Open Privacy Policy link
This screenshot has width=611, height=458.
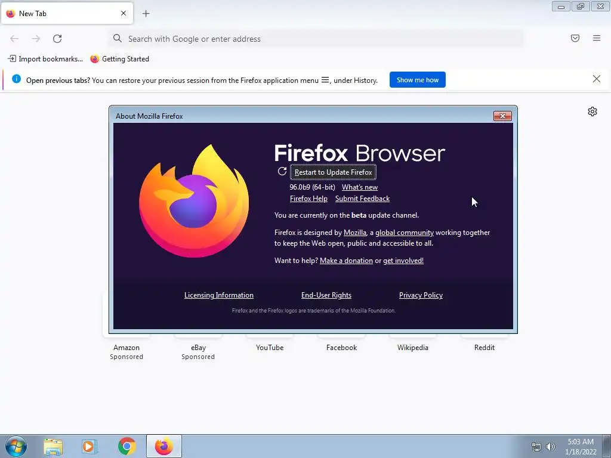[x=421, y=295]
